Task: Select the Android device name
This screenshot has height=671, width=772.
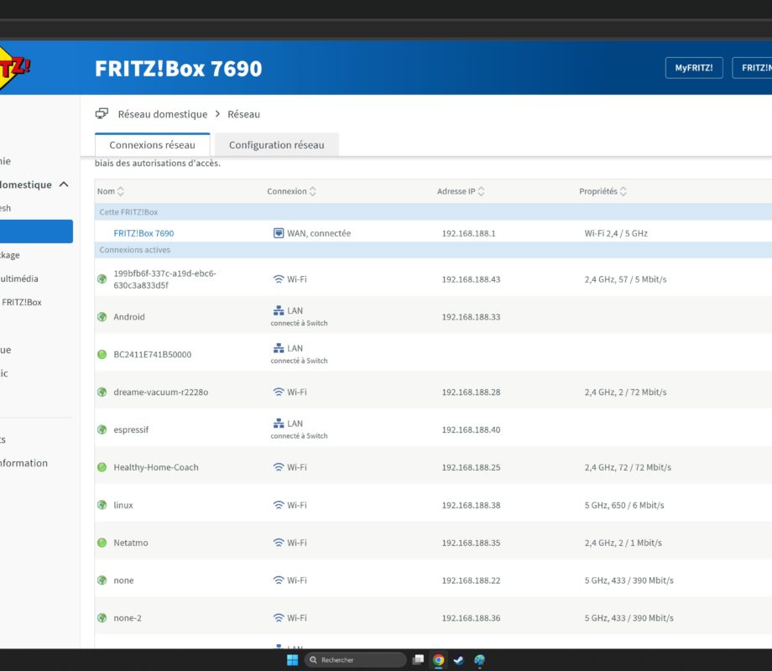Action: click(x=129, y=317)
